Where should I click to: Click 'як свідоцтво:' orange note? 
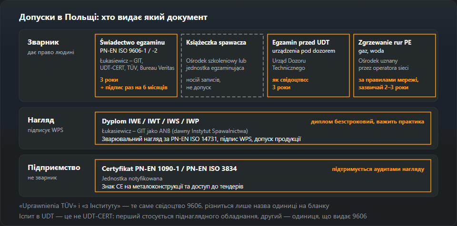click(290, 80)
